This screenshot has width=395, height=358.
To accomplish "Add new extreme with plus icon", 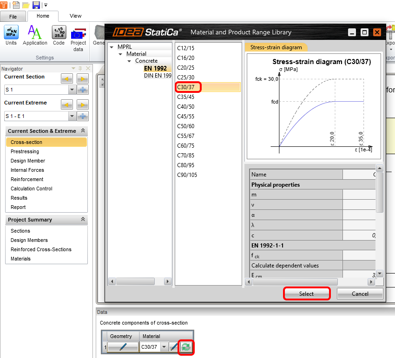I will (83, 116).
